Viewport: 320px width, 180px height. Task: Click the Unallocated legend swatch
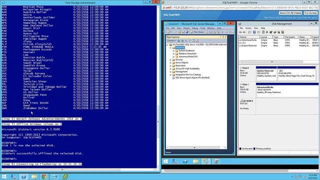click(x=240, y=148)
